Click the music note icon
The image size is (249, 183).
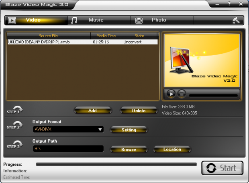[x=74, y=20]
